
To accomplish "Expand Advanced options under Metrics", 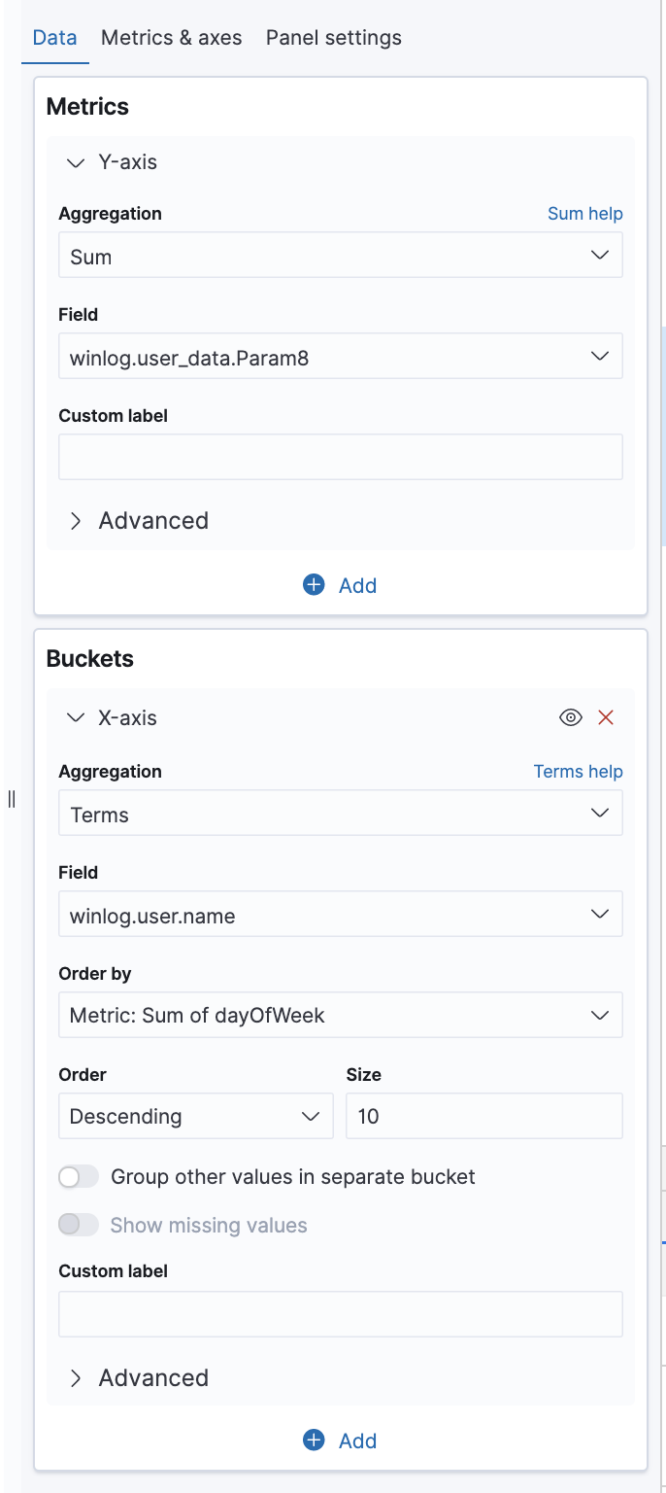I will coord(76,521).
